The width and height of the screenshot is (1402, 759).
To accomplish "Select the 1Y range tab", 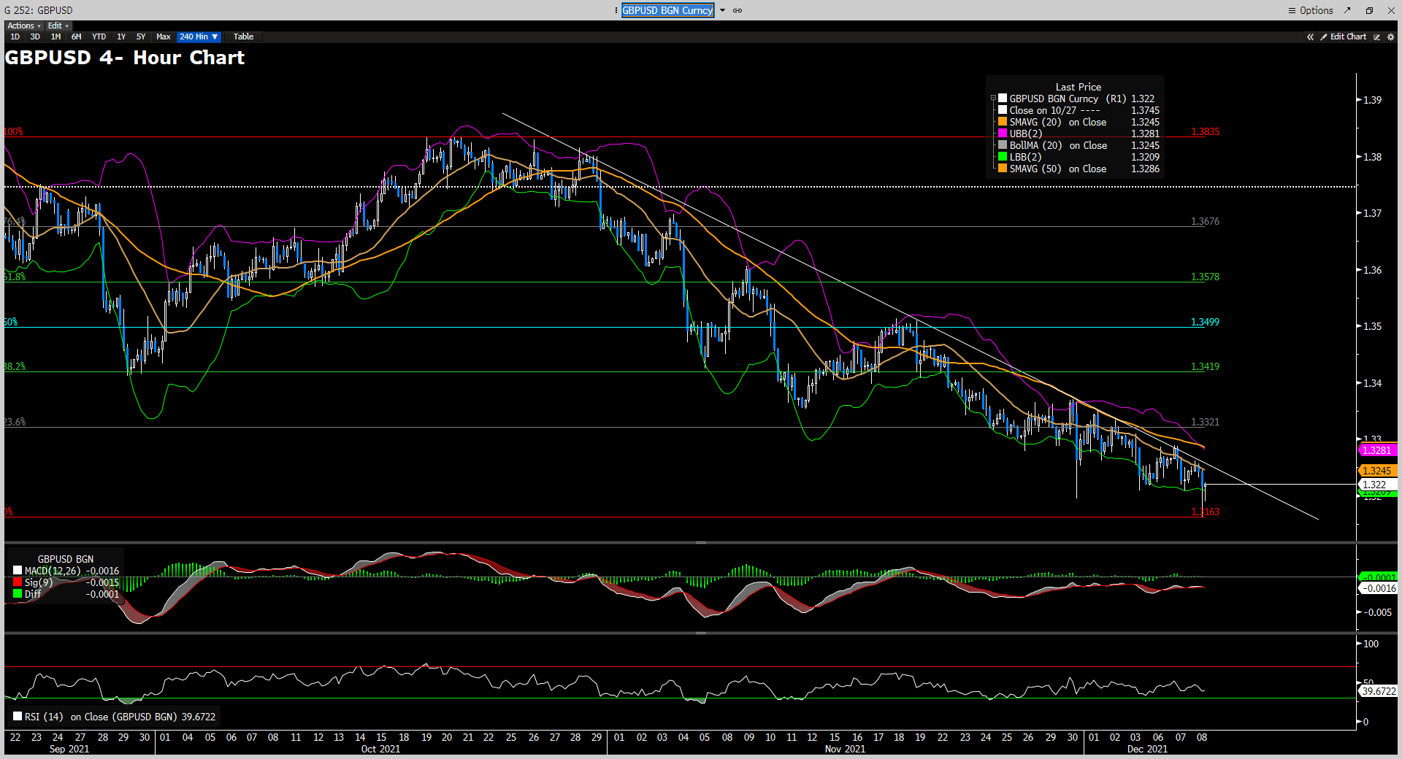I will click(x=121, y=36).
